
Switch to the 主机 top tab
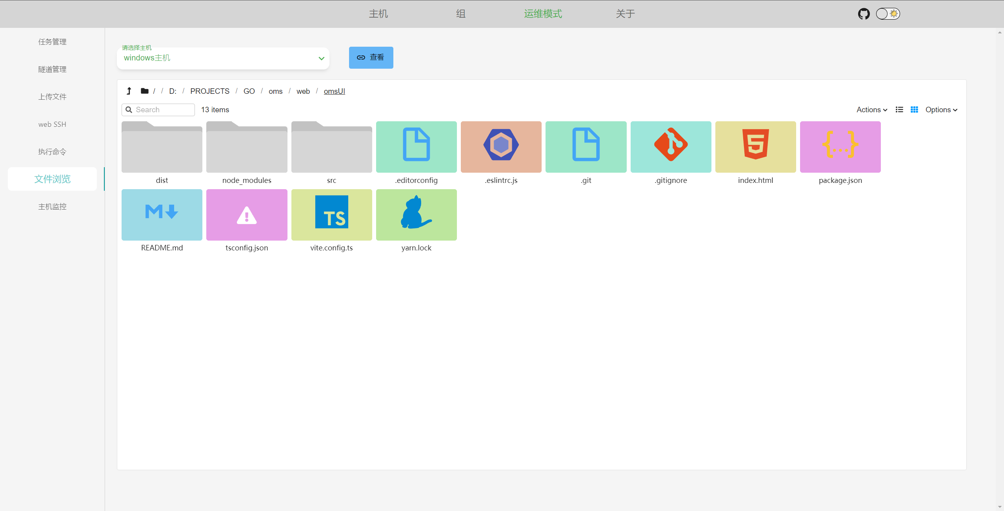(x=378, y=14)
